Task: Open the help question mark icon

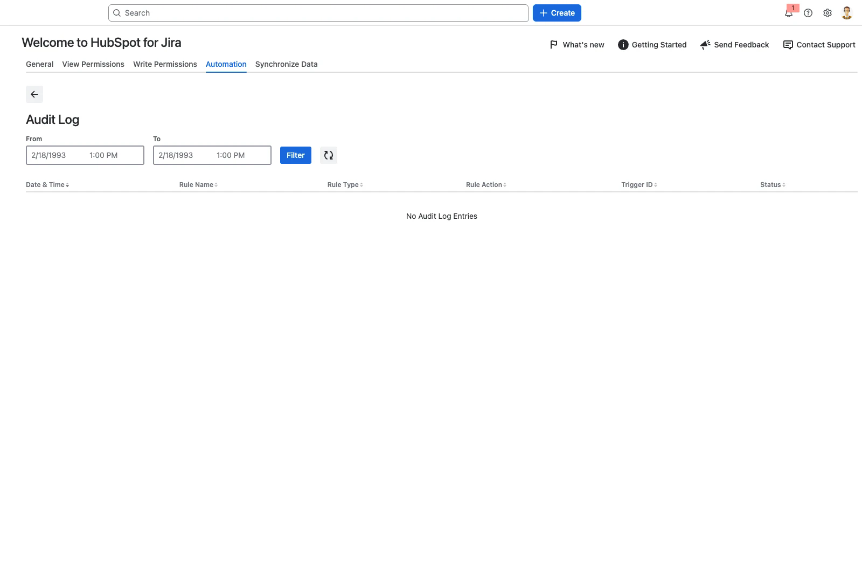Action: pos(808,13)
